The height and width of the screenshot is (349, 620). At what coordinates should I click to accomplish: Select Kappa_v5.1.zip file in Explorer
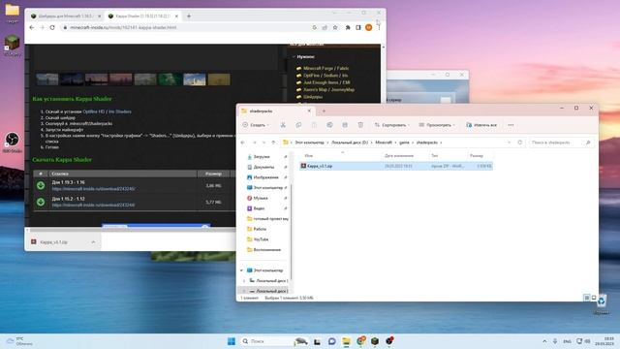tap(396, 166)
